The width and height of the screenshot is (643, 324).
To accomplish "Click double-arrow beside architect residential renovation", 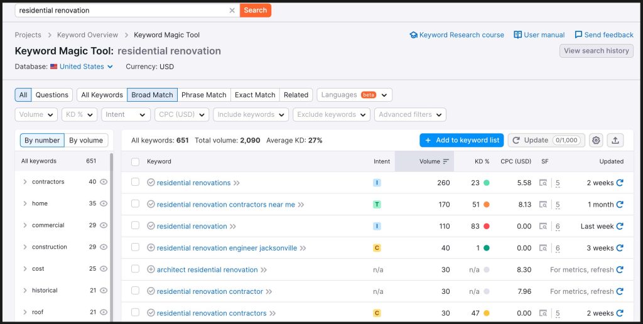I will 264,270.
